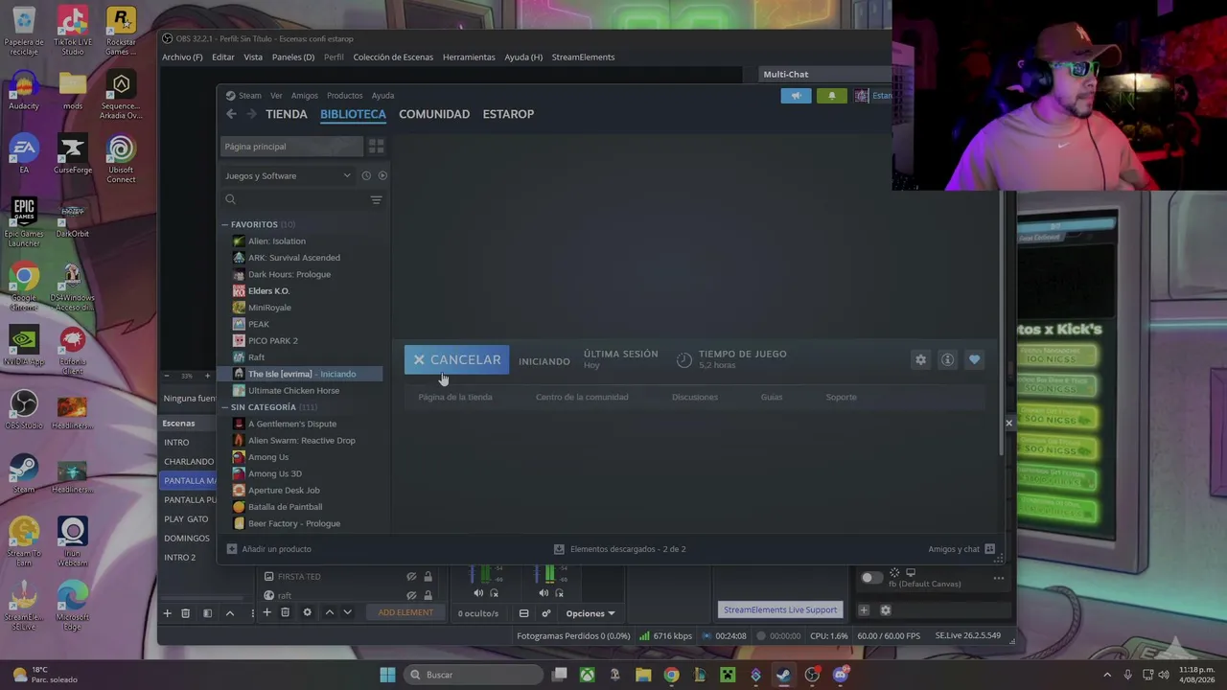Open Discord from the taskbar
The image size is (1227, 690).
841,675
